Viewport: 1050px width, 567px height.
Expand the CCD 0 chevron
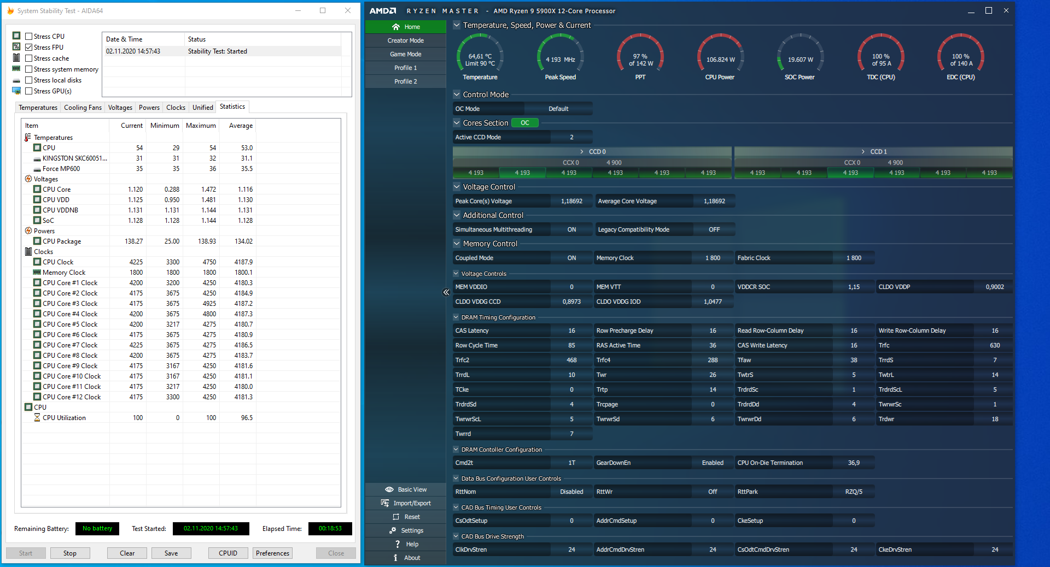click(582, 152)
